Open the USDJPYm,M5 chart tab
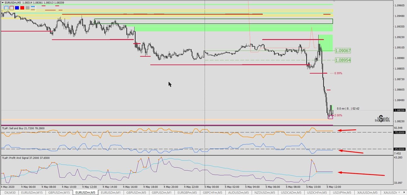Viewport: 407px width, 195px height. 343,192
